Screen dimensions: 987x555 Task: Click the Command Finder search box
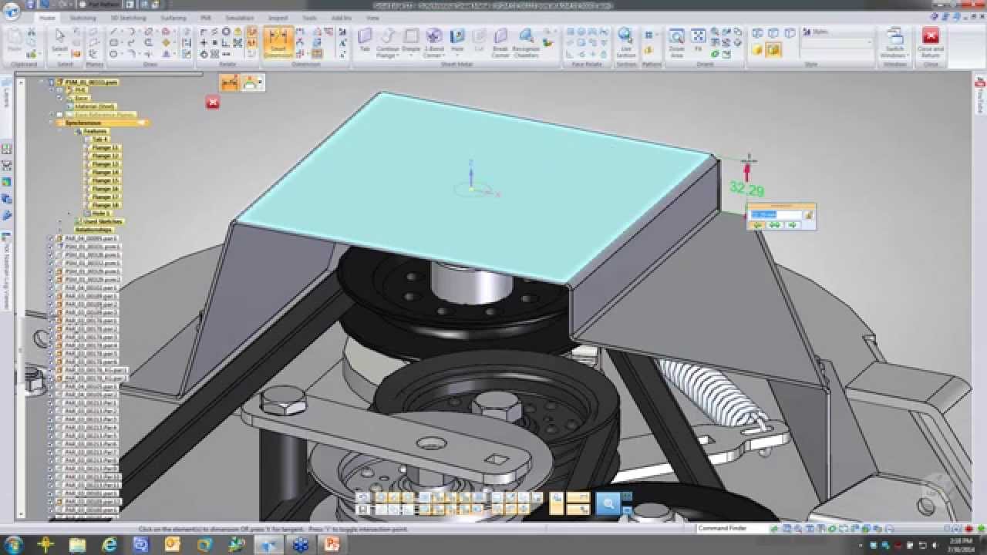point(730,529)
